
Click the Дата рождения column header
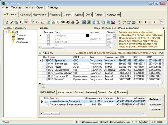[93, 98]
